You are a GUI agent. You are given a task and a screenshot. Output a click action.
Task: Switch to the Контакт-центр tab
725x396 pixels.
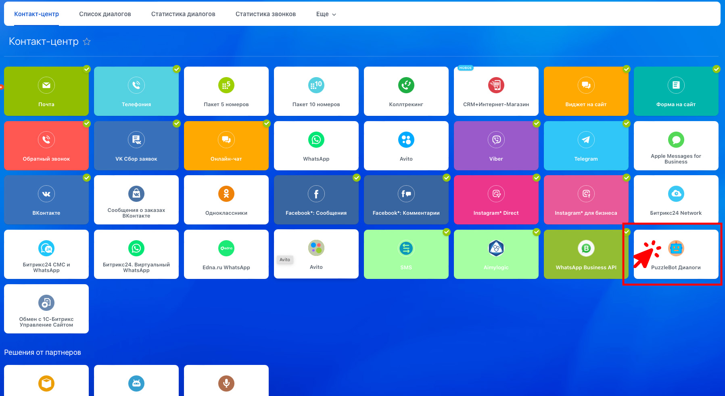click(37, 14)
